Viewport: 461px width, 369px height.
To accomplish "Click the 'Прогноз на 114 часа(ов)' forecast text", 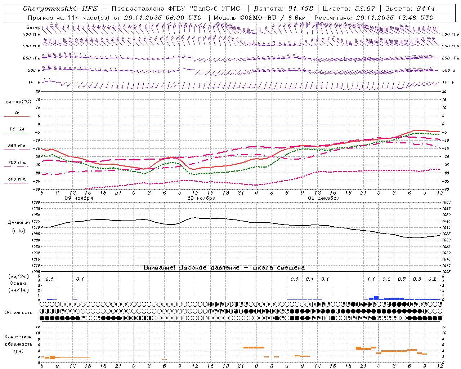I will [69, 18].
